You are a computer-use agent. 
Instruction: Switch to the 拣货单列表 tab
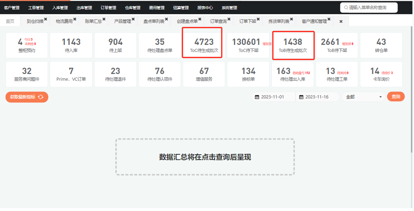(x=279, y=21)
